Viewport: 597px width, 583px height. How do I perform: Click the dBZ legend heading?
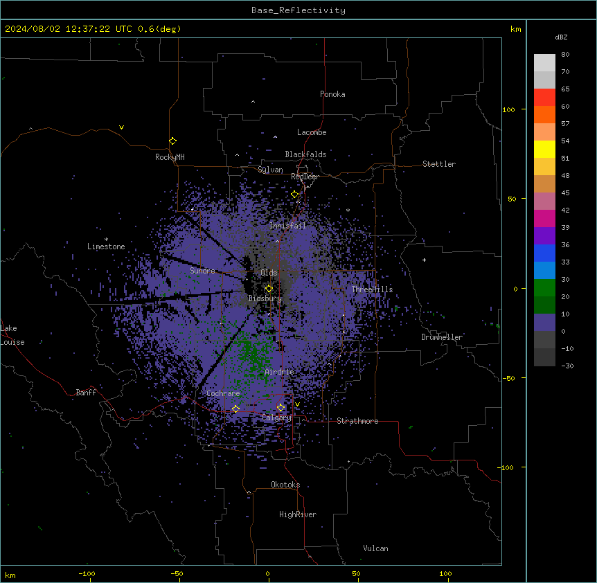click(x=561, y=37)
